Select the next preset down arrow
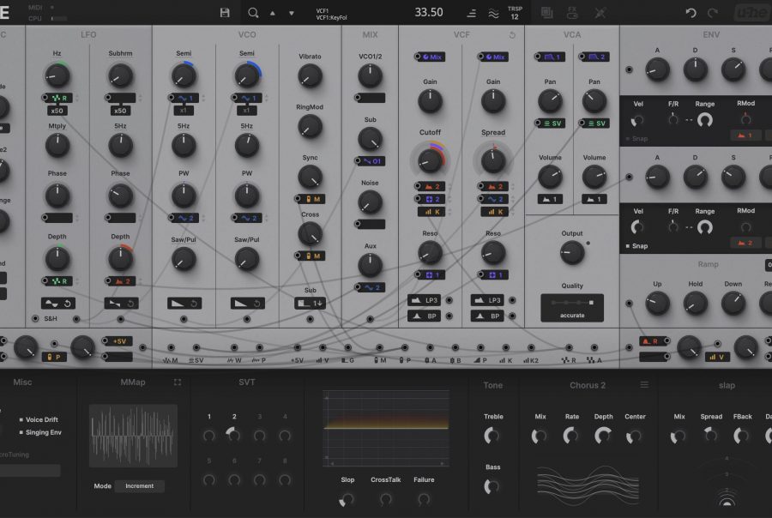The width and height of the screenshot is (772, 518). click(x=292, y=13)
